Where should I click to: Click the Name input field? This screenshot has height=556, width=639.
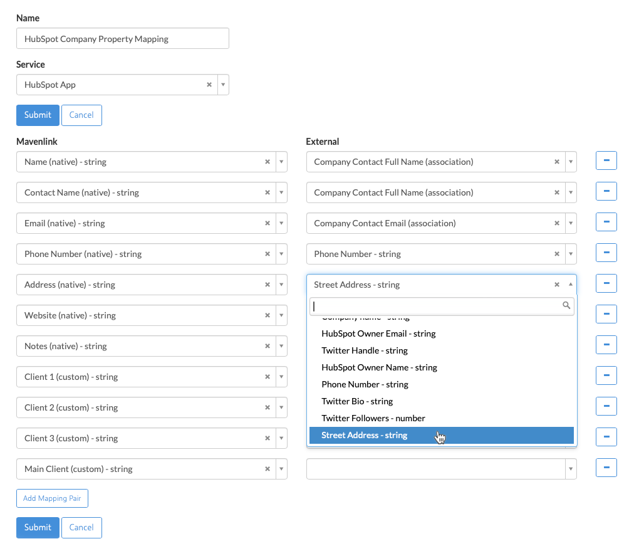click(x=123, y=38)
